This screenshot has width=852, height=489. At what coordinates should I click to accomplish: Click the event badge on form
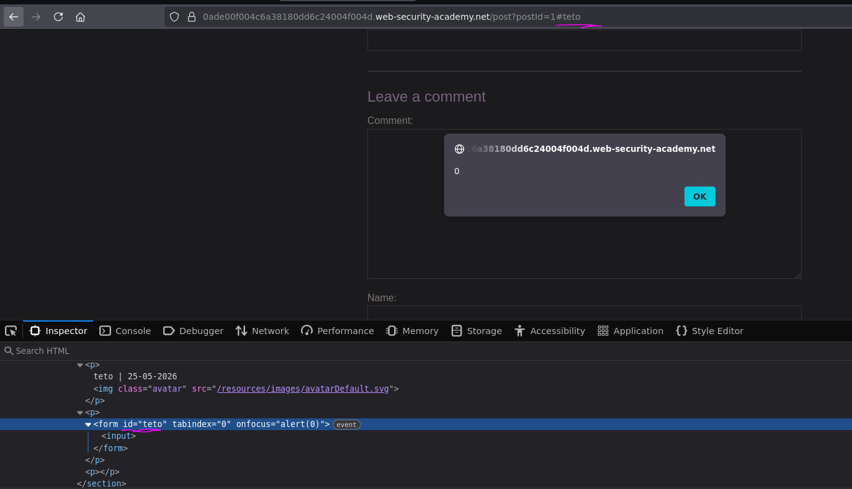click(x=347, y=425)
